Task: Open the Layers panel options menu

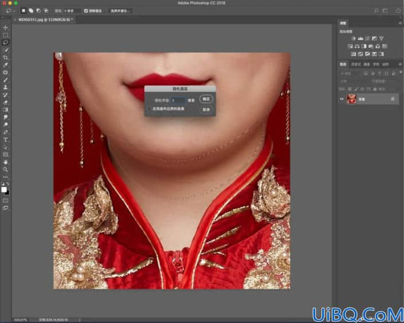Action: click(400, 64)
